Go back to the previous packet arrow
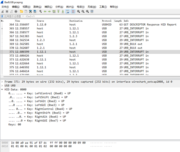The image size is (180, 152). tap(45, 11)
